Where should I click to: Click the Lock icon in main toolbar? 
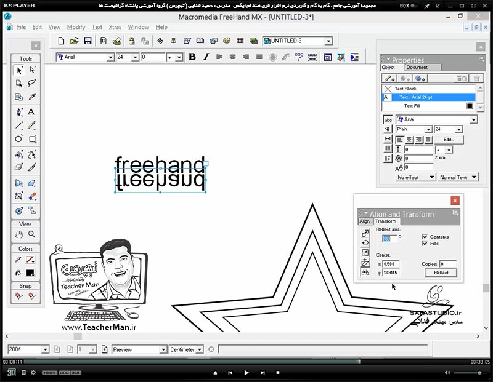[x=131, y=41]
